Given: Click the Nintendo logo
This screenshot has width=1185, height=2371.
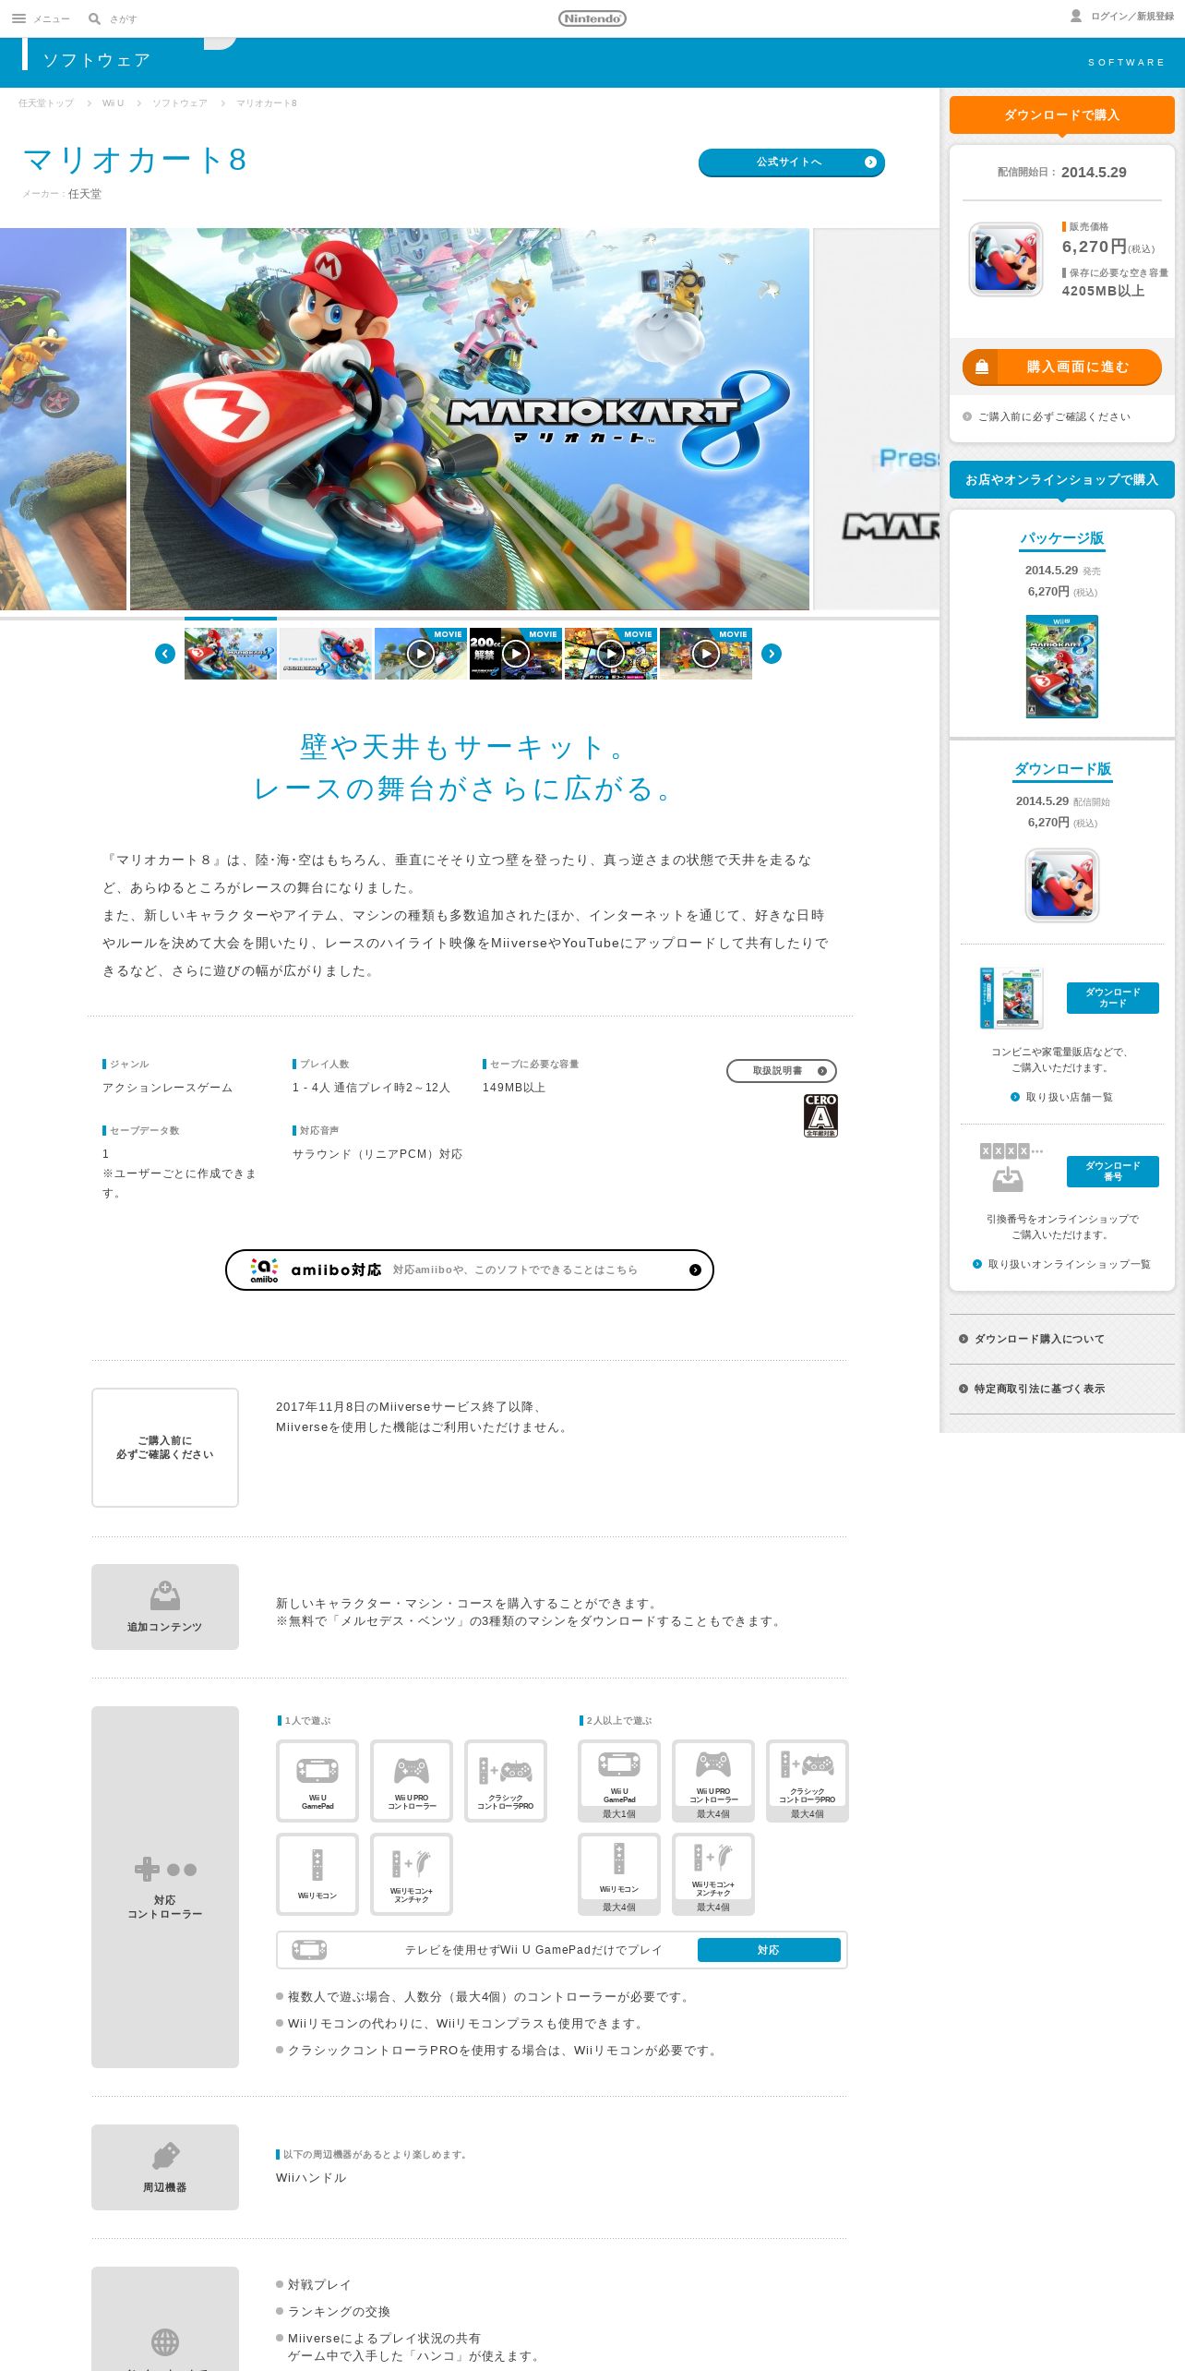Looking at the screenshot, I should 592,18.
